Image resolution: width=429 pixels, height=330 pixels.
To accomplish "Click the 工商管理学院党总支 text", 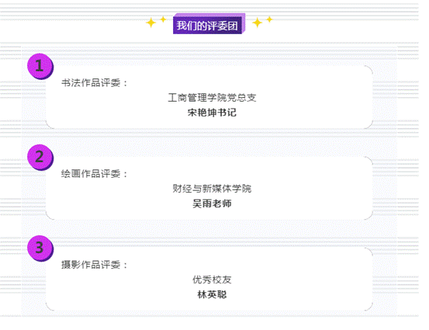I will [x=212, y=98].
